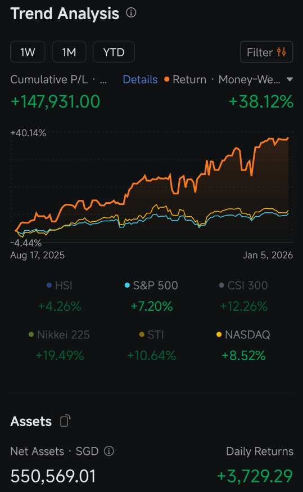Open the Details link
The height and width of the screenshot is (492, 303).
pos(140,79)
